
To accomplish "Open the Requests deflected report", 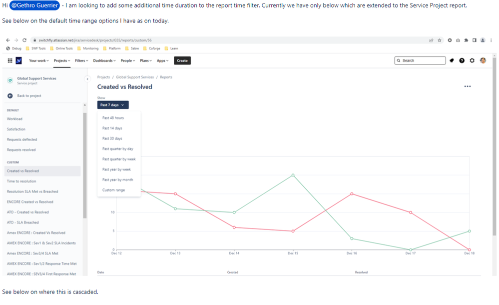I will pos(22,139).
